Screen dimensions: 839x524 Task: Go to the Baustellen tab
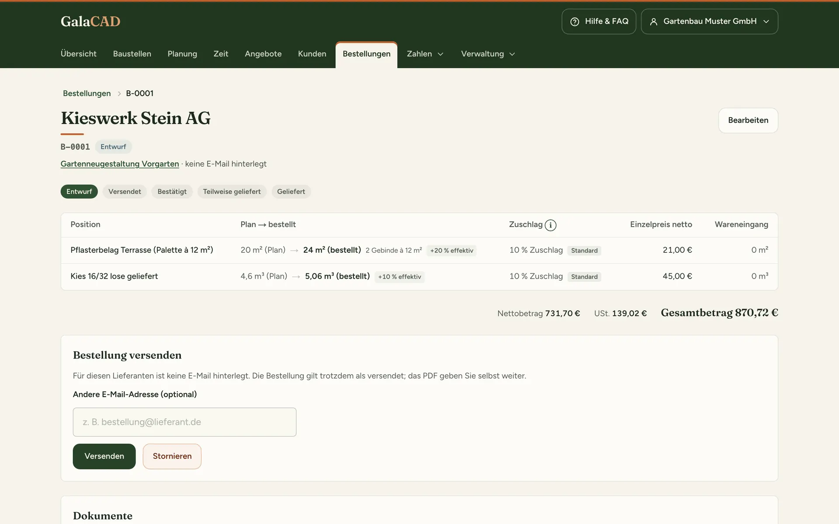132,54
